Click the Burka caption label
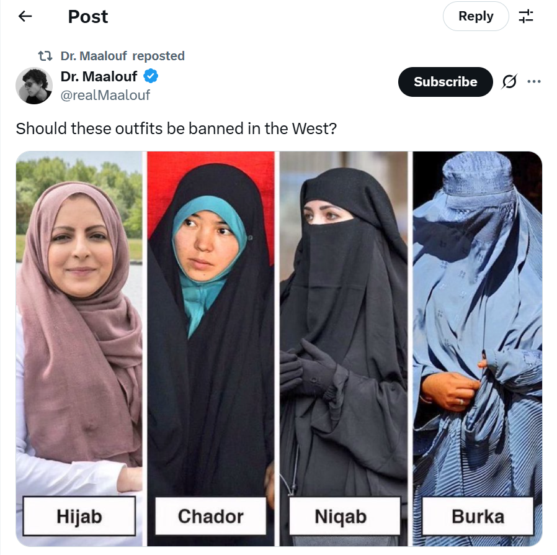Viewport: 557px width, 555px height. point(478,516)
